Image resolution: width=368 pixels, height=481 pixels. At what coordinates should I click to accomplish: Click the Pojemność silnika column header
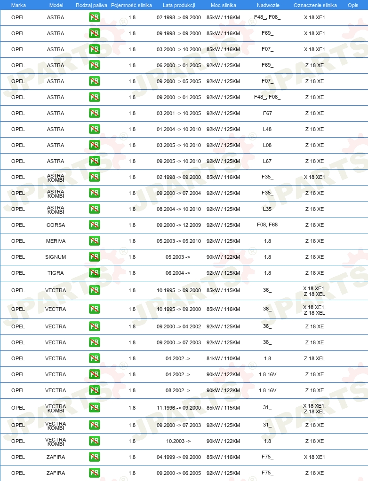[x=131, y=5]
